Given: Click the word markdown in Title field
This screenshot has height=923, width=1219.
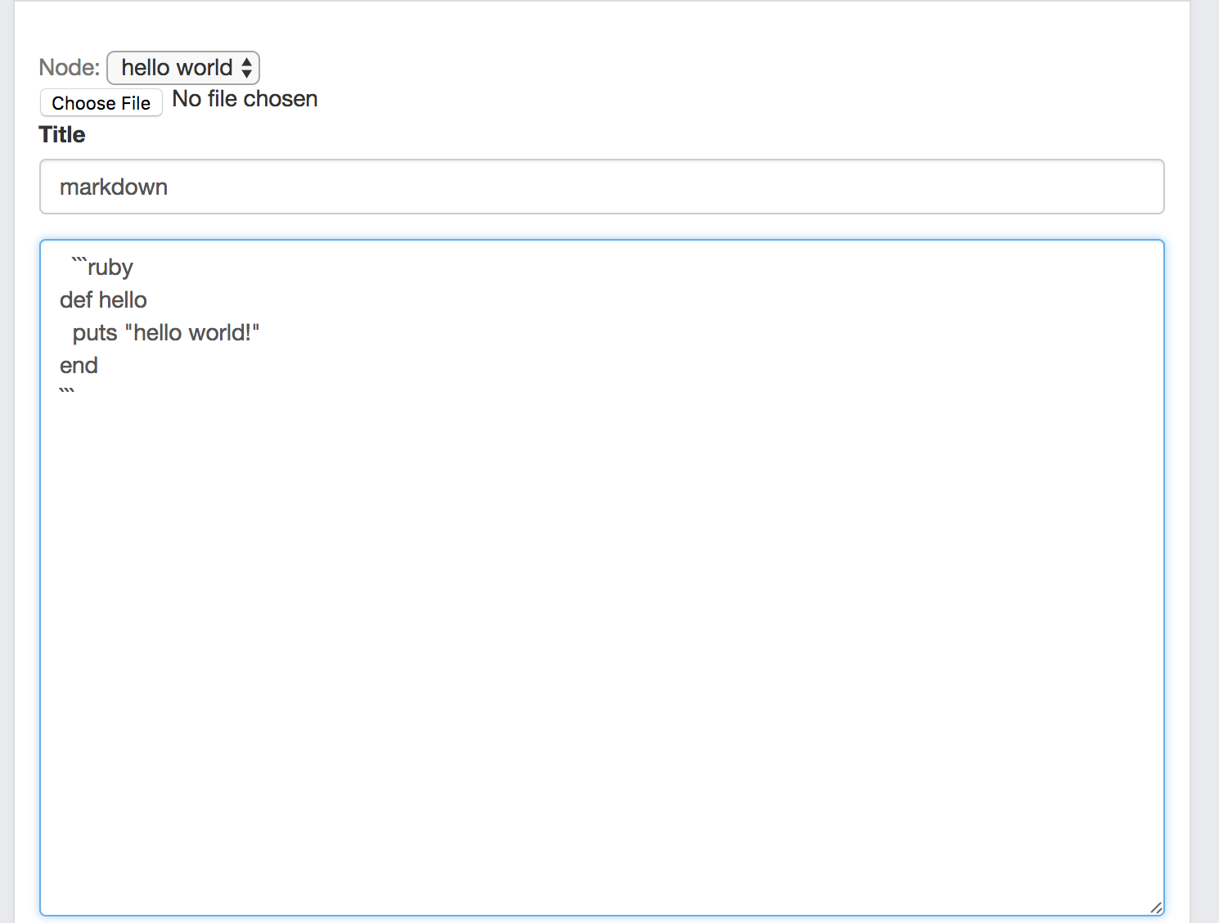Looking at the screenshot, I should (114, 187).
